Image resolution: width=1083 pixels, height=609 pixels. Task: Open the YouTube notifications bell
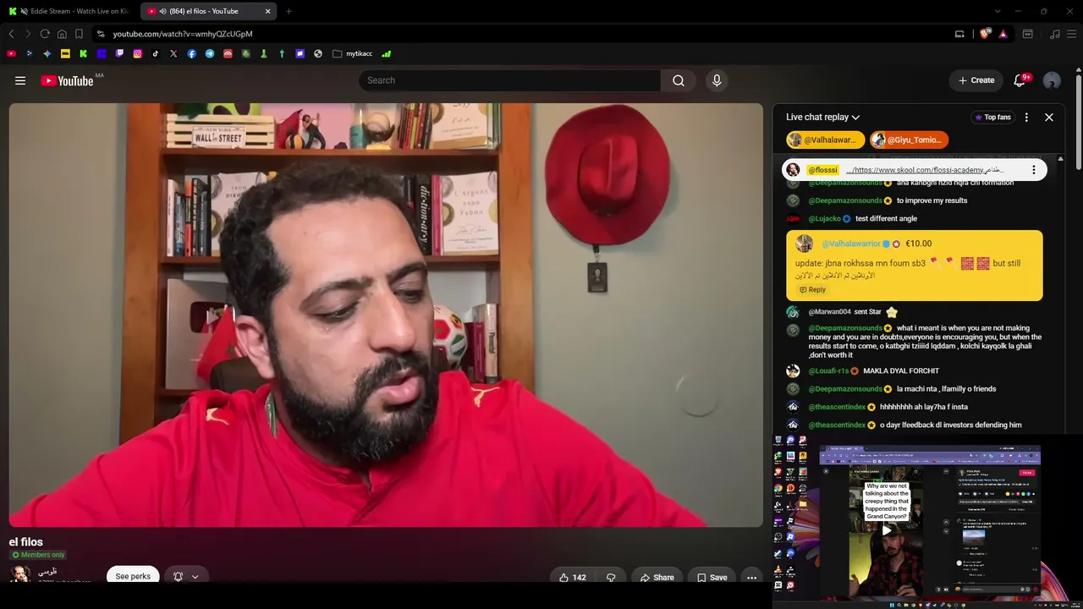coord(1020,80)
